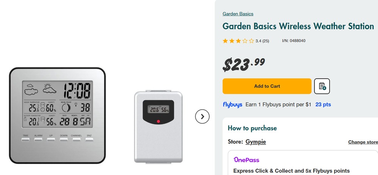Open the outdoor sensor product image
Viewport: 378px width, 175px height.
point(159,127)
